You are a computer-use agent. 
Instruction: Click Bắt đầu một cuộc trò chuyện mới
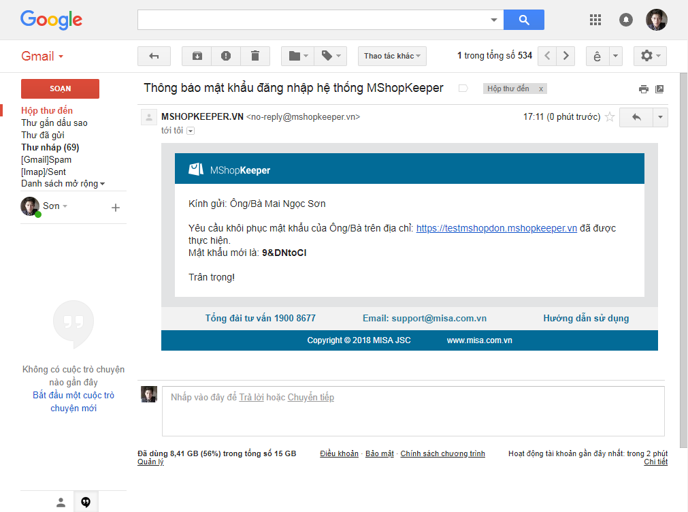73,402
